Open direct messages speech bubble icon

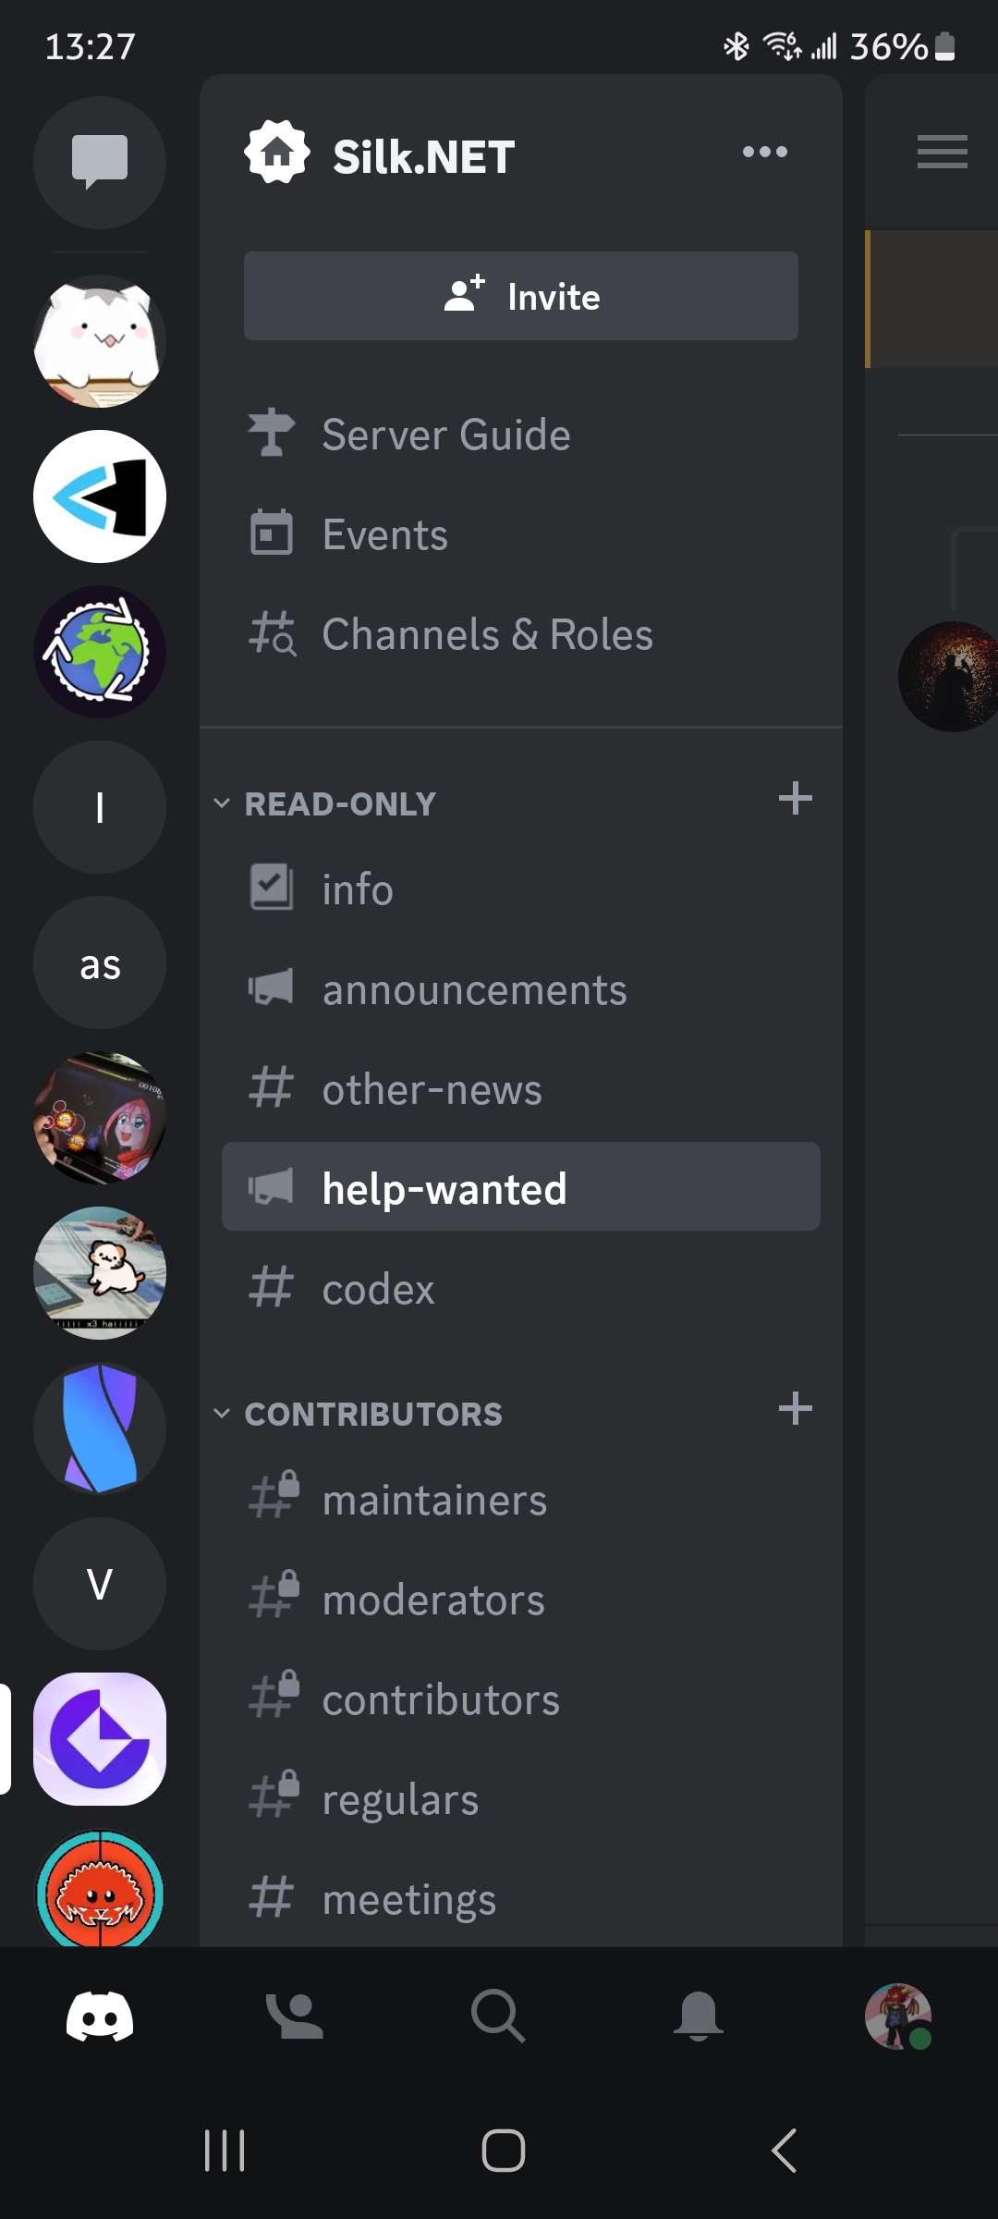(x=100, y=163)
